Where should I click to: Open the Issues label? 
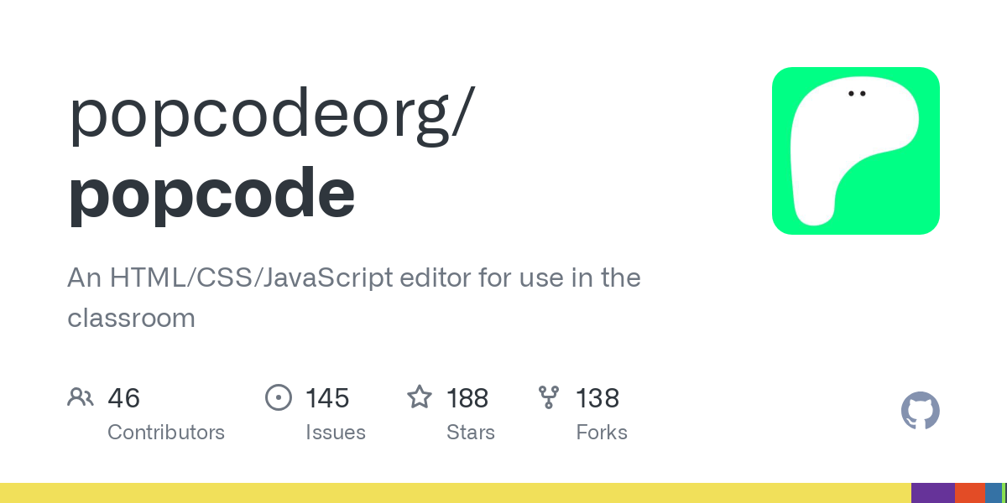pos(336,433)
